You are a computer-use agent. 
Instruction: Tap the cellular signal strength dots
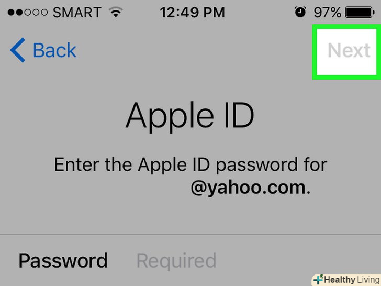tap(28, 12)
